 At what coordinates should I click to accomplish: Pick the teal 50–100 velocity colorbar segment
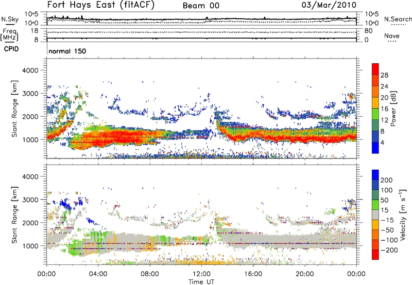coord(375,195)
